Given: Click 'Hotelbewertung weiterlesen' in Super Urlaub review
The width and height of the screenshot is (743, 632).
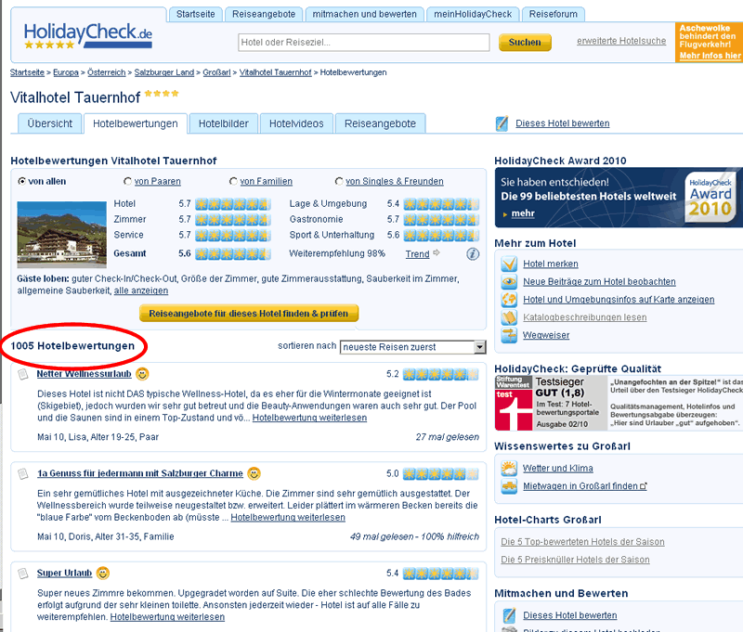Looking at the screenshot, I should click(x=167, y=617).
